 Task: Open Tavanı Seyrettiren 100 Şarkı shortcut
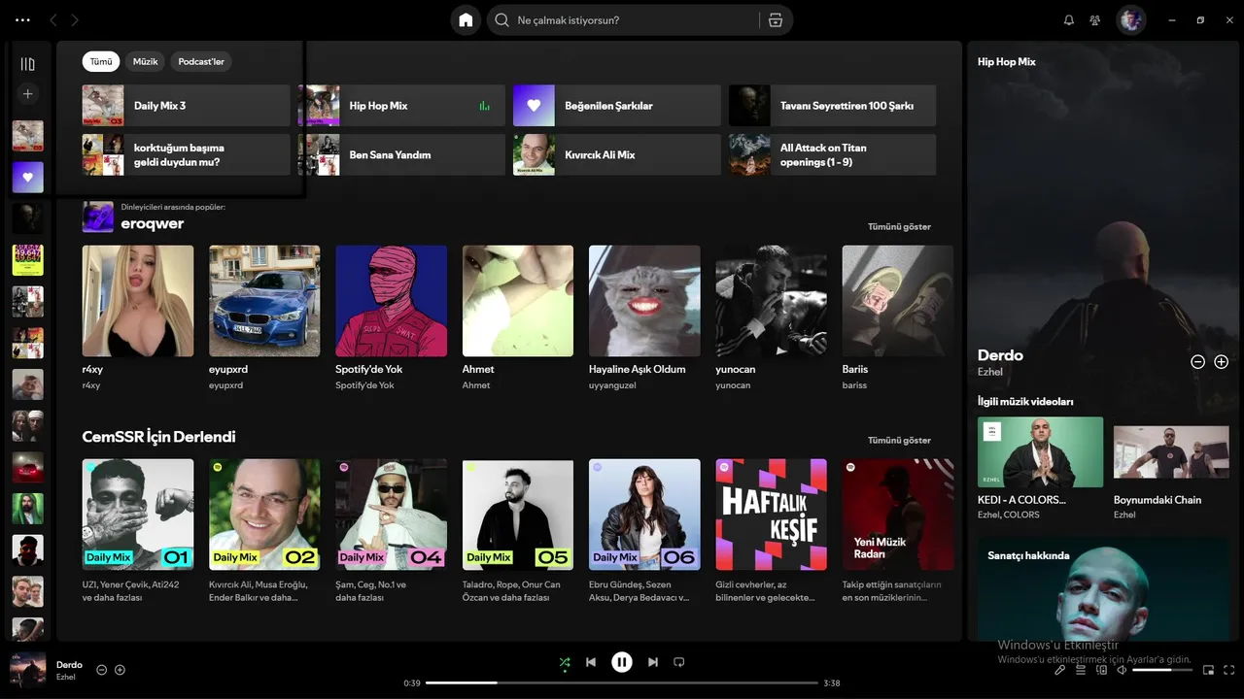tap(833, 106)
